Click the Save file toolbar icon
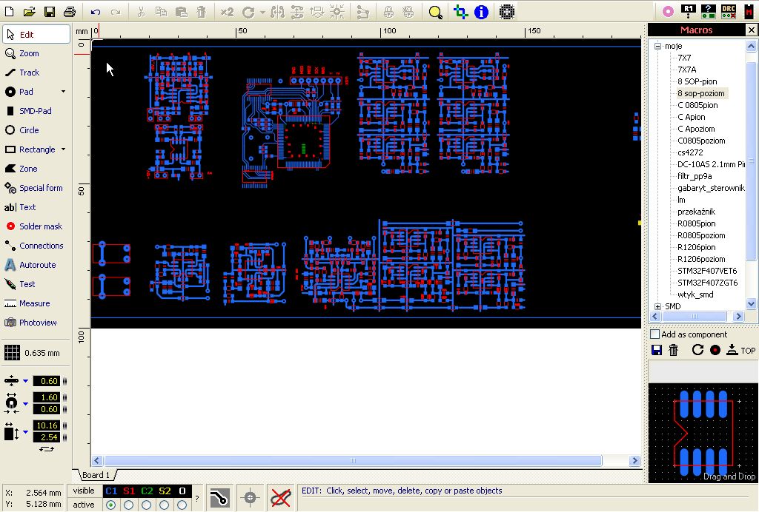This screenshot has width=759, height=512. click(x=50, y=12)
